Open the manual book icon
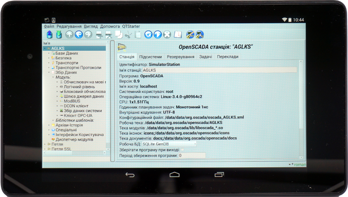 coord(178,35)
